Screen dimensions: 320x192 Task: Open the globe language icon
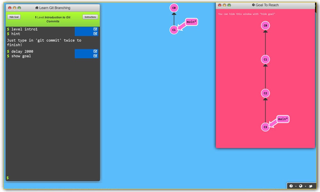coord(301,186)
